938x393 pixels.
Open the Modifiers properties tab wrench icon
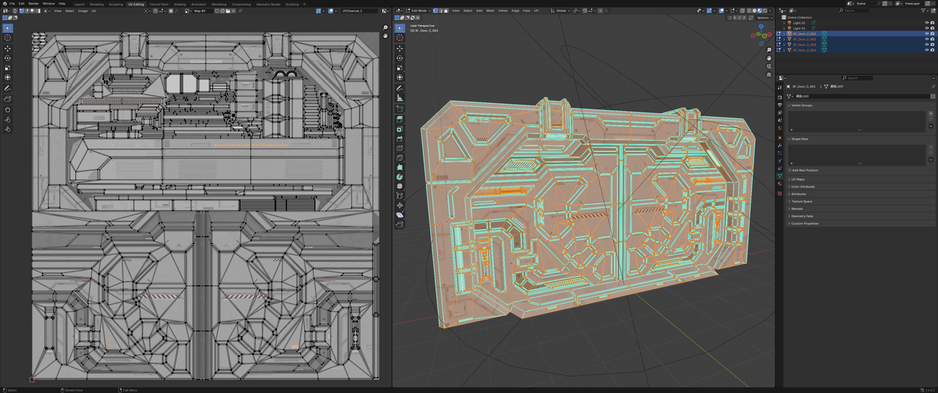[x=780, y=145]
